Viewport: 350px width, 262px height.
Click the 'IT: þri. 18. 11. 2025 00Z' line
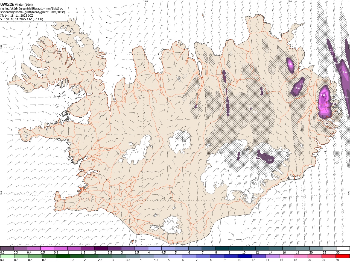[x=16, y=16]
